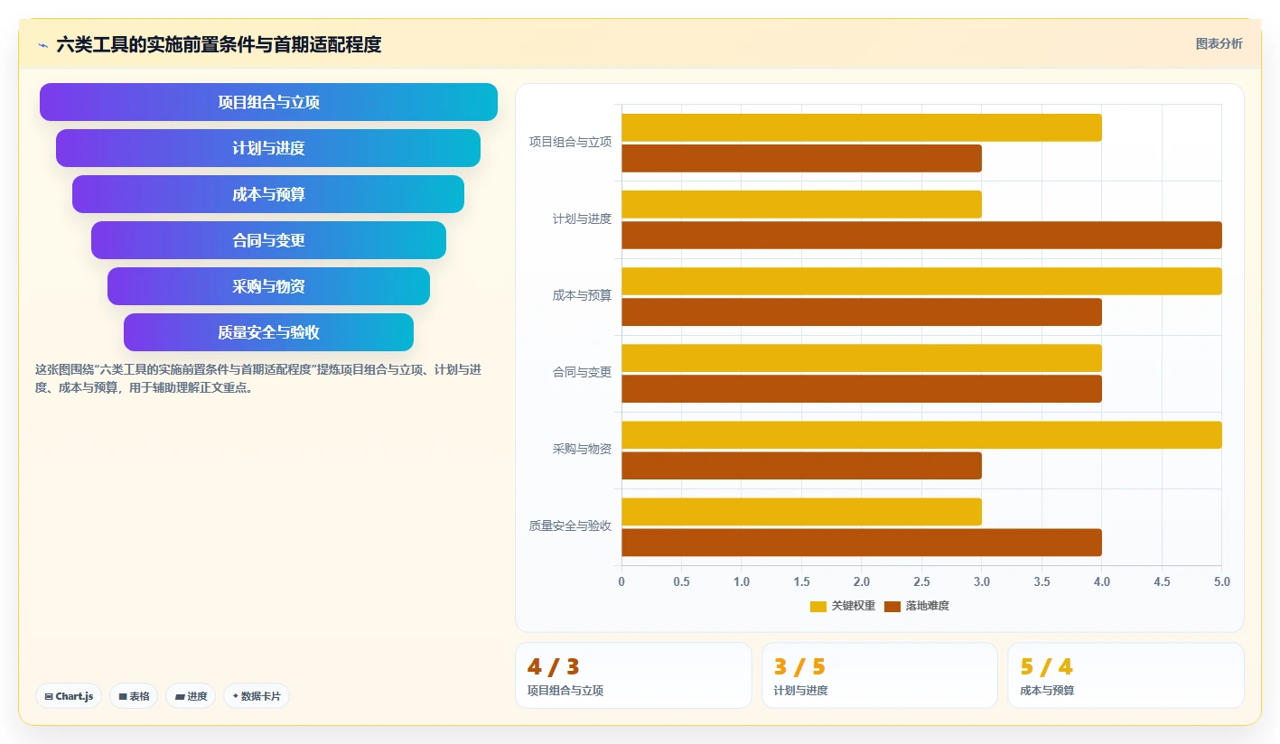Select the 计划与进度 funnel stage
The image size is (1280, 744).
tap(268, 148)
